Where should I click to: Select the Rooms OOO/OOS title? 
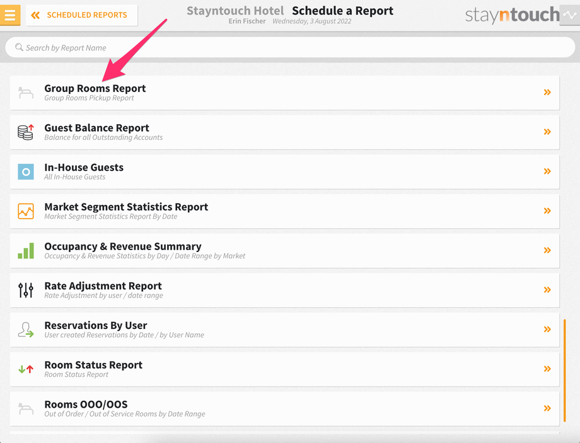pos(86,405)
